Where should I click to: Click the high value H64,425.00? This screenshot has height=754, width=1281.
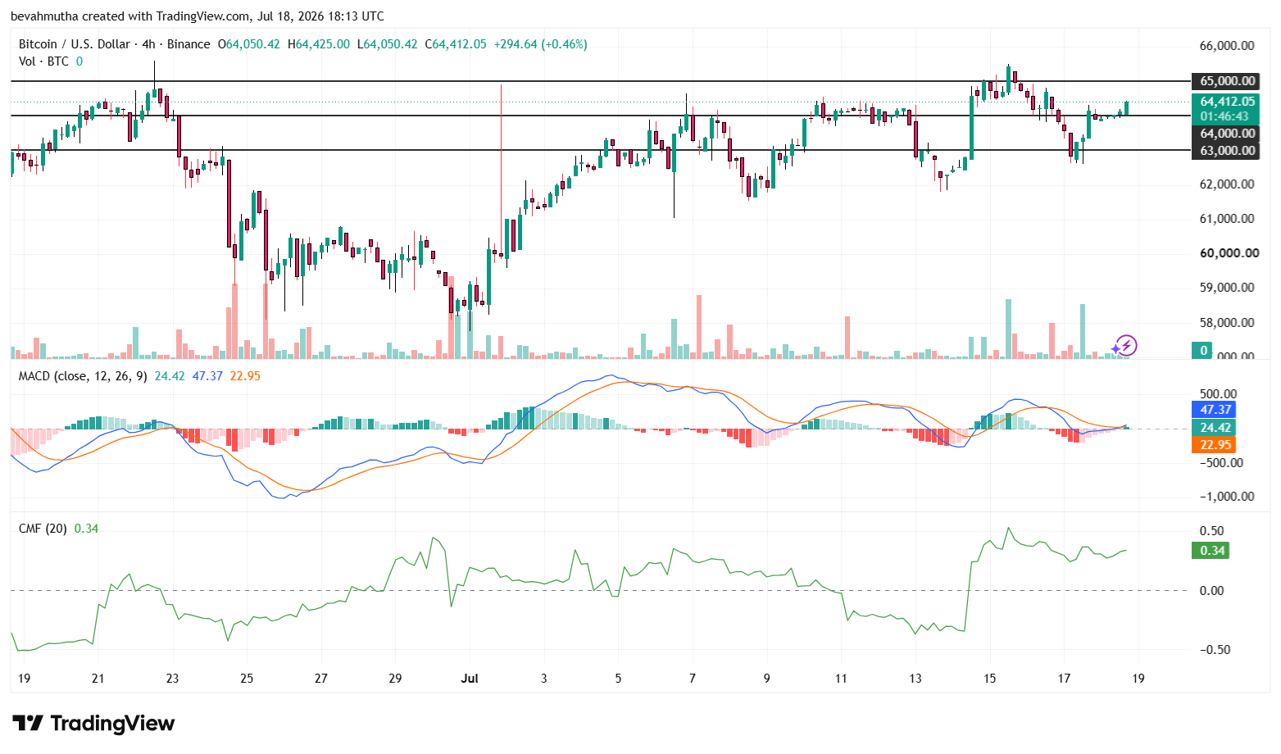coord(319,44)
